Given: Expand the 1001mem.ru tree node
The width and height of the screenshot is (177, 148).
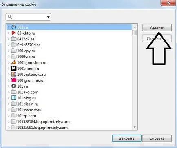Looking at the screenshot, I should [9, 68].
